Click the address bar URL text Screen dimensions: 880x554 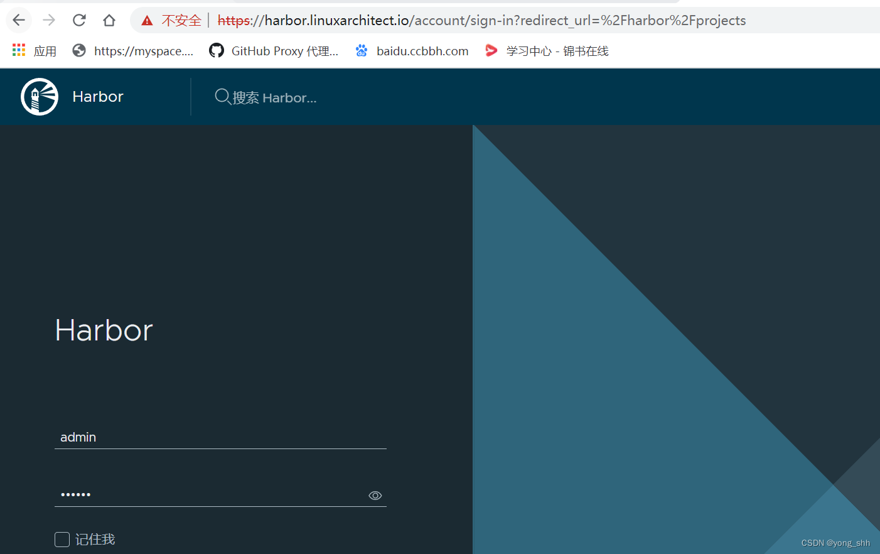[x=481, y=21]
